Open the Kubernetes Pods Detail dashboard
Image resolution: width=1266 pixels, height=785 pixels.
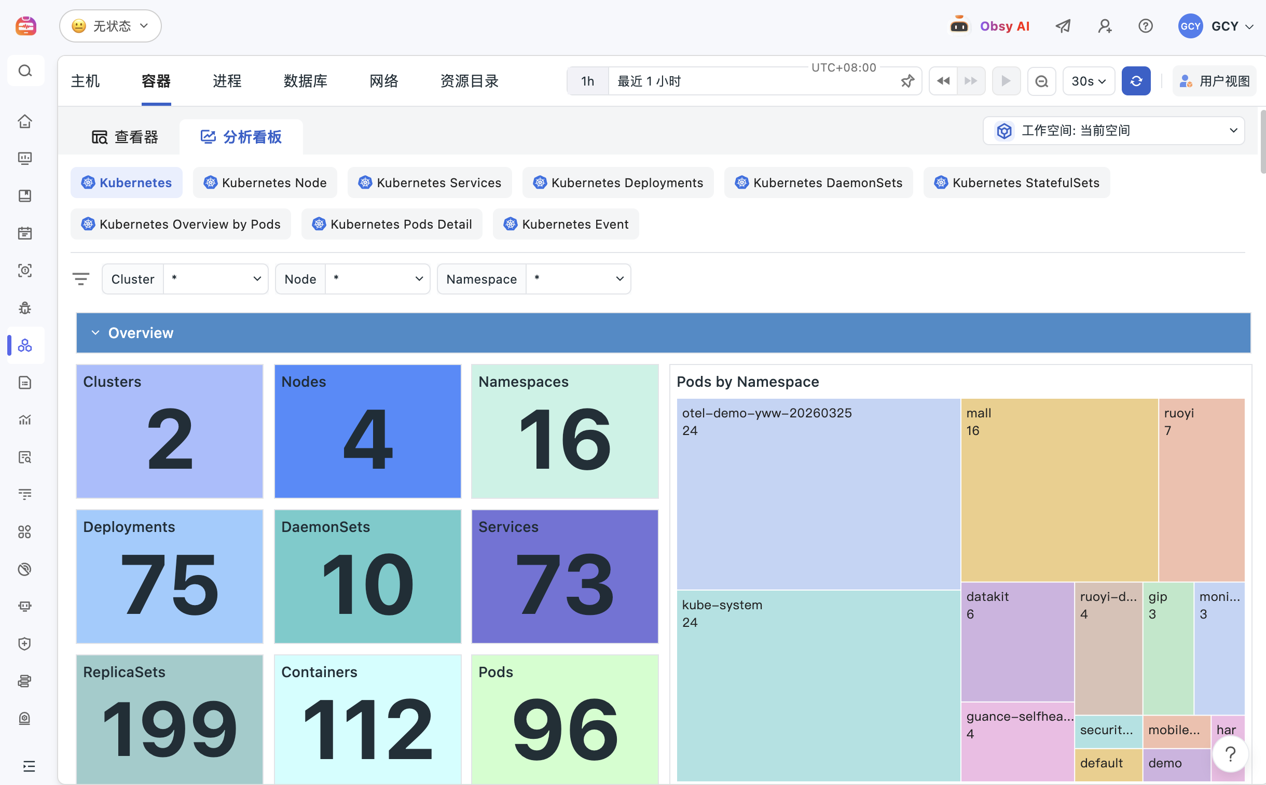(x=392, y=224)
